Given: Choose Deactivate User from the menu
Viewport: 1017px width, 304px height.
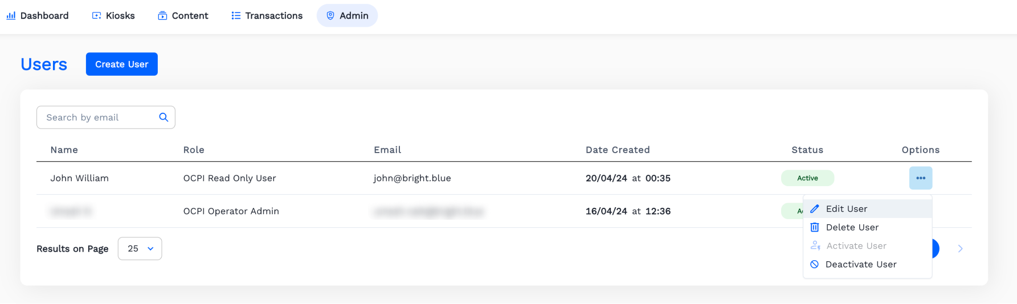Looking at the screenshot, I should [x=860, y=264].
